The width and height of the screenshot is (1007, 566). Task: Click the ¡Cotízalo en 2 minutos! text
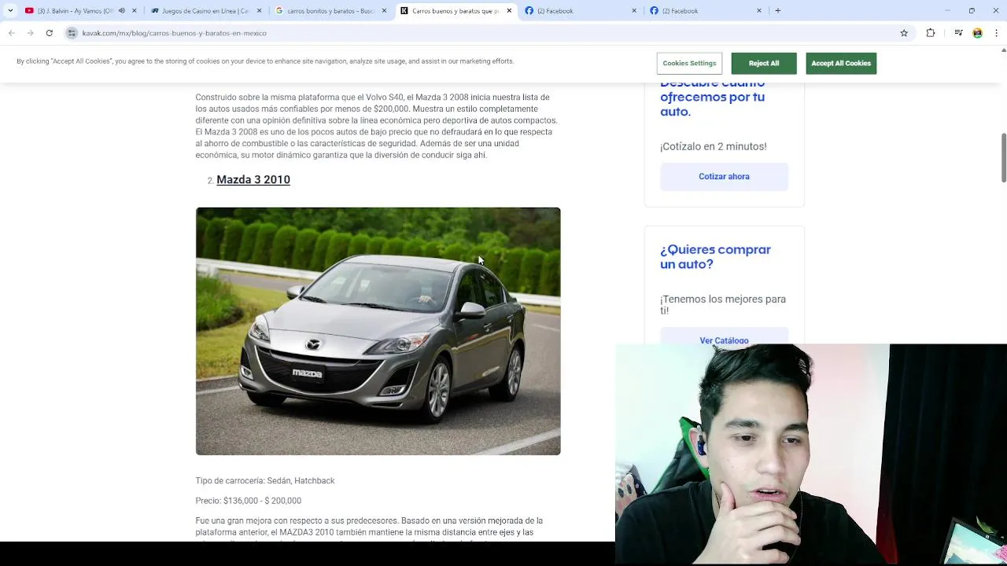click(714, 146)
